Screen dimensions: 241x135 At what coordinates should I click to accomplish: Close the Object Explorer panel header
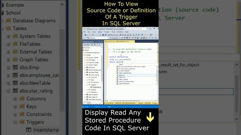[x=102, y=42]
